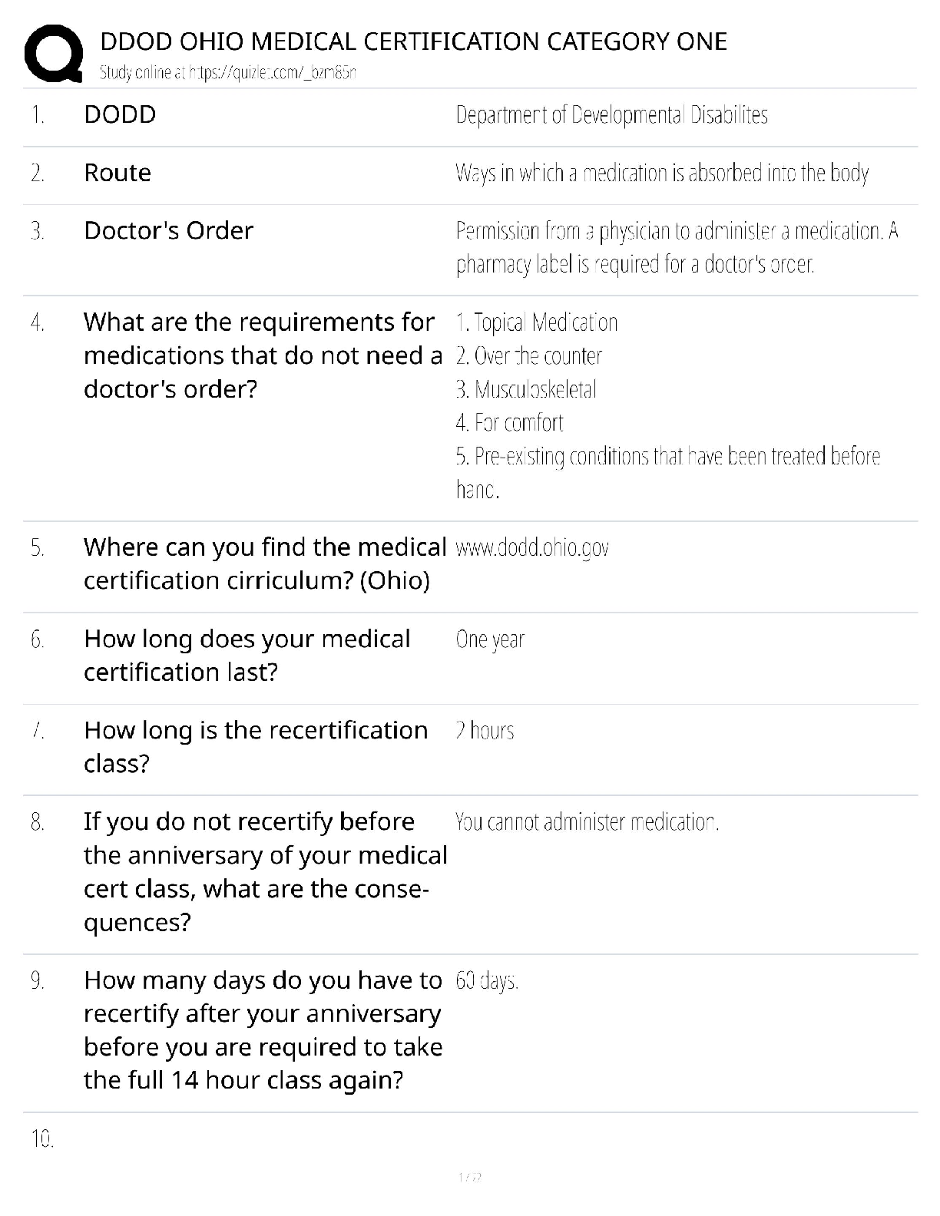Select the Musculoskeletal list item

tap(526, 389)
